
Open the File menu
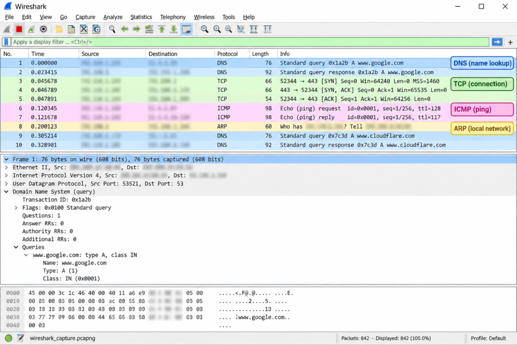tap(9, 17)
